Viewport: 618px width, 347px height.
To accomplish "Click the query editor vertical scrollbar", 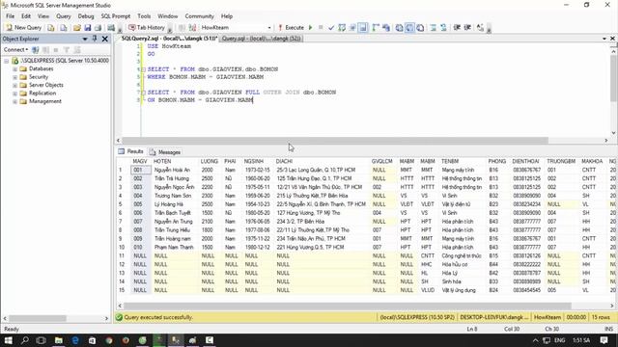I will point(614,79).
